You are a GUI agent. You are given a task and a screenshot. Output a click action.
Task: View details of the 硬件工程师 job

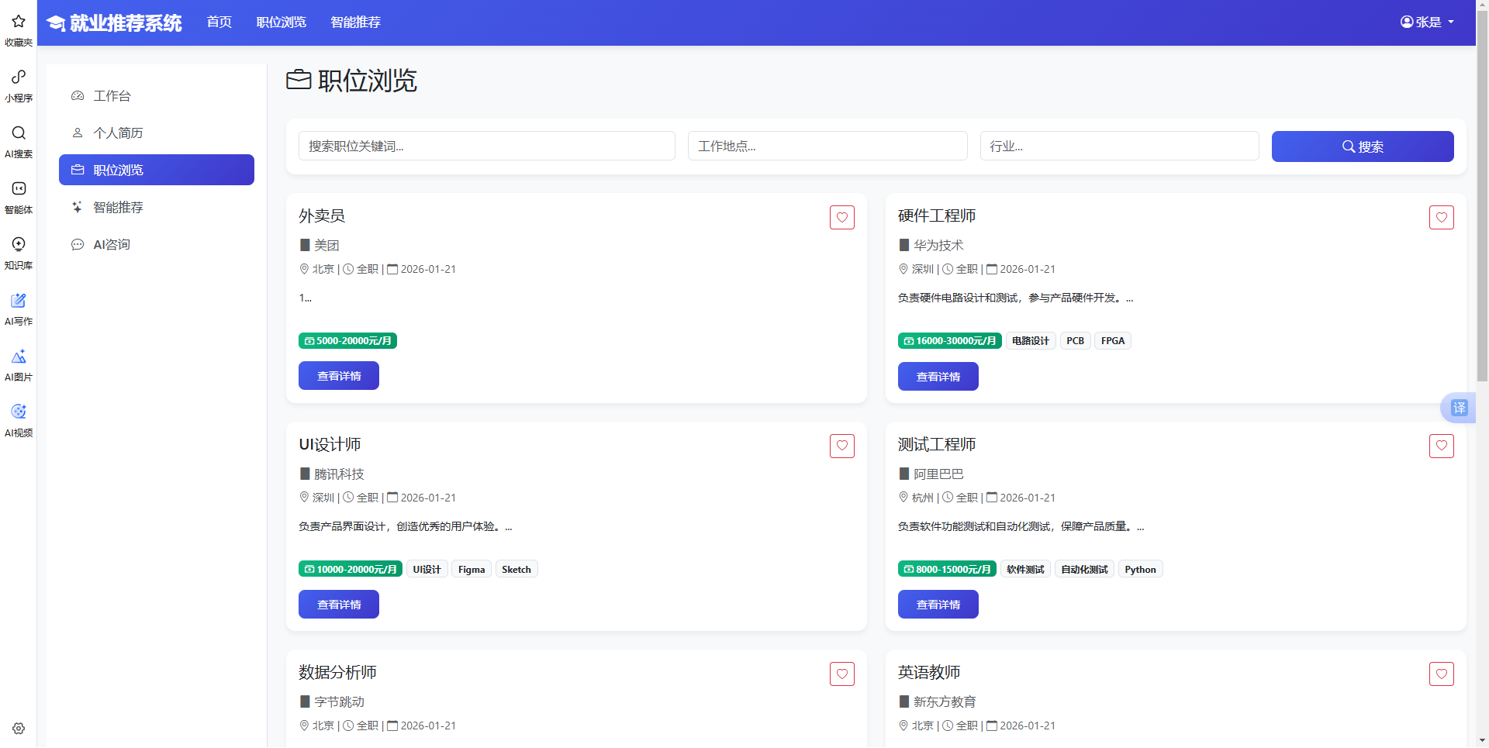pyautogui.click(x=938, y=377)
